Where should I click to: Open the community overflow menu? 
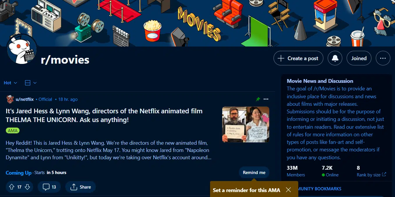click(383, 58)
